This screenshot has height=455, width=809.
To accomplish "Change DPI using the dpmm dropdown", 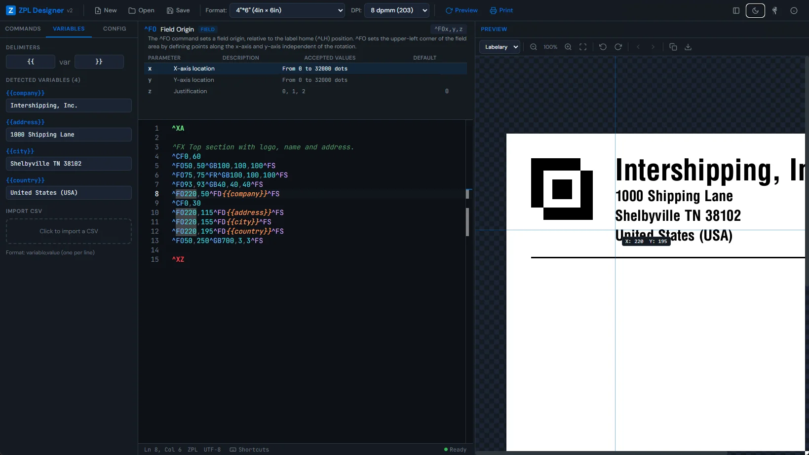I will (x=396, y=10).
